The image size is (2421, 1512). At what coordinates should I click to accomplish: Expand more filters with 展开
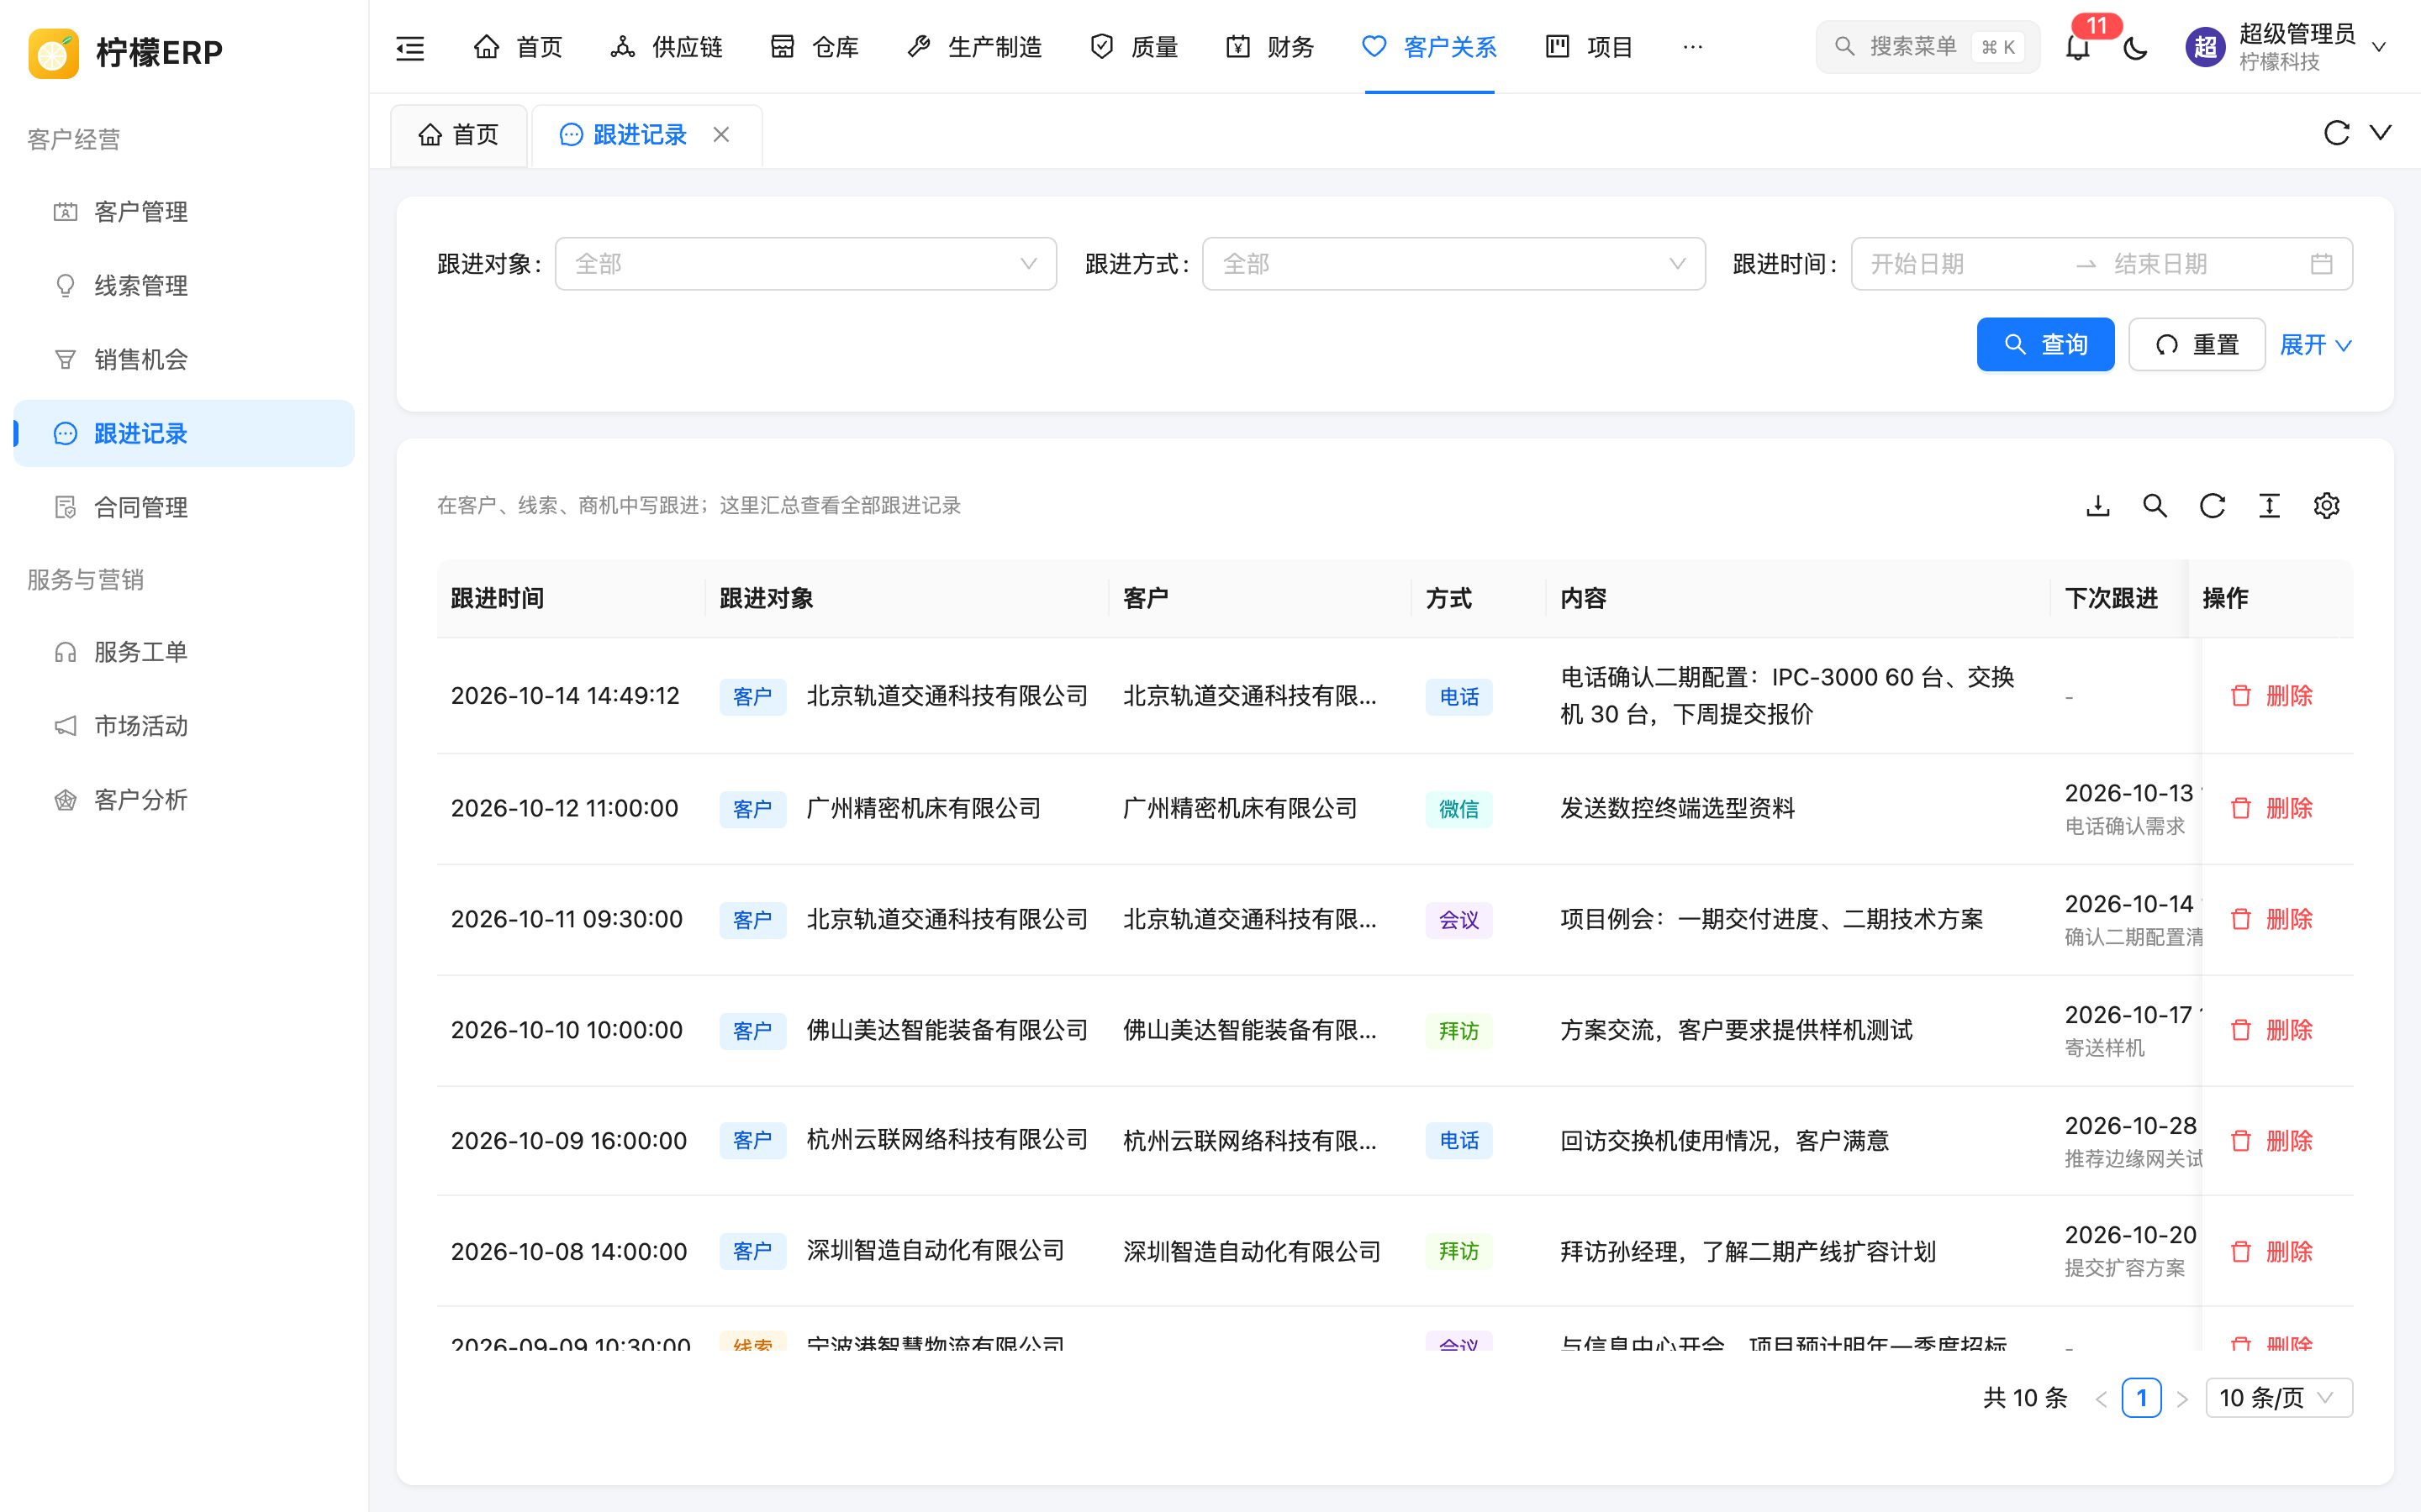pyautogui.click(x=2315, y=345)
